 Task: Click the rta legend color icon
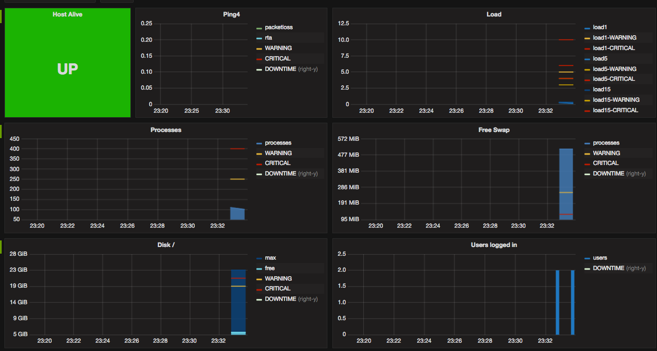pyautogui.click(x=259, y=38)
